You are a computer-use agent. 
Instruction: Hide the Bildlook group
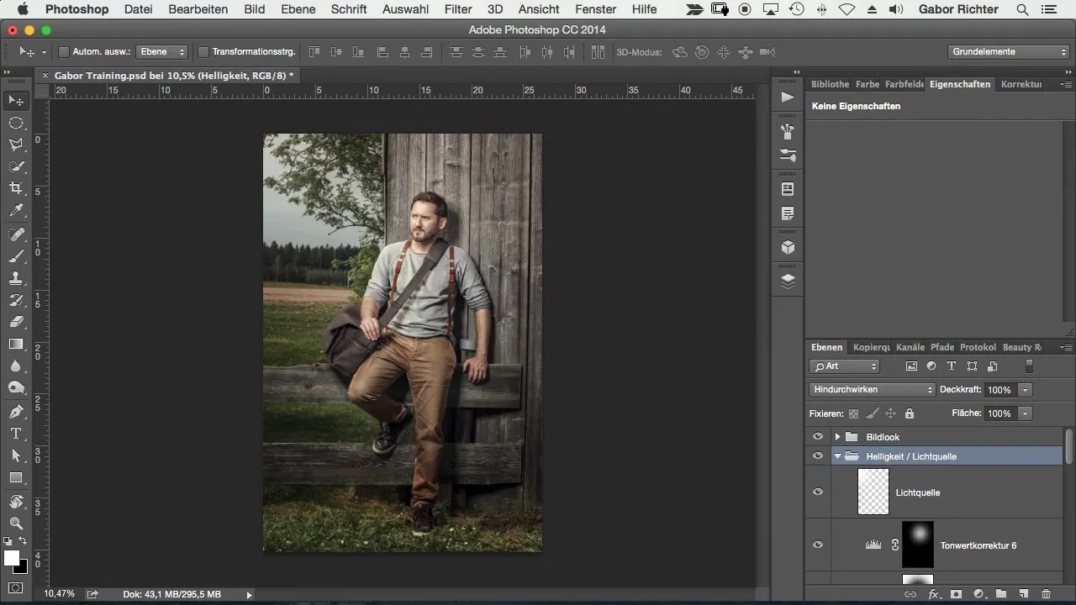pos(817,437)
